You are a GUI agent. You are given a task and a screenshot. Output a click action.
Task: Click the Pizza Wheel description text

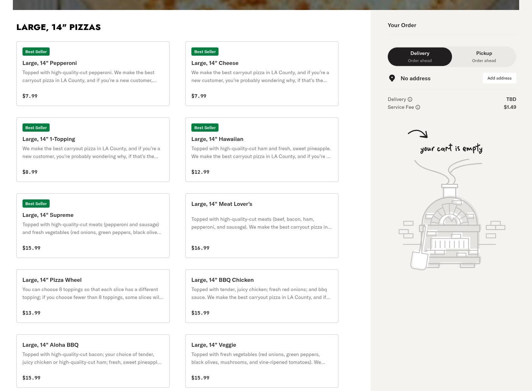pyautogui.click(x=93, y=294)
